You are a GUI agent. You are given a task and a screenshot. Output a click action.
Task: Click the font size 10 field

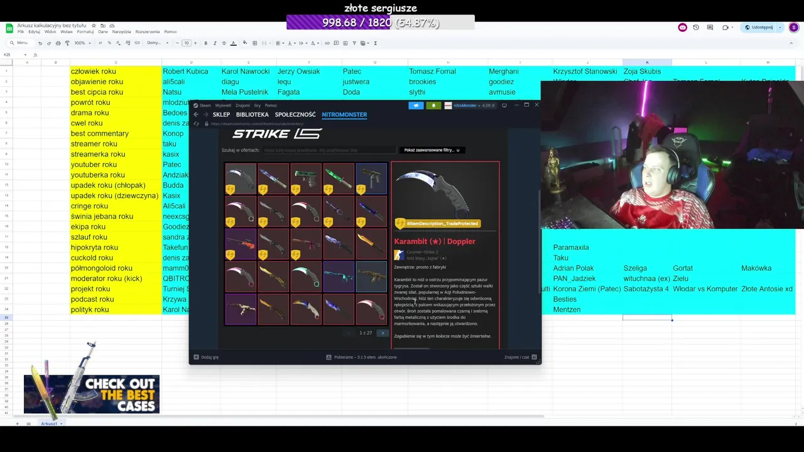click(187, 43)
